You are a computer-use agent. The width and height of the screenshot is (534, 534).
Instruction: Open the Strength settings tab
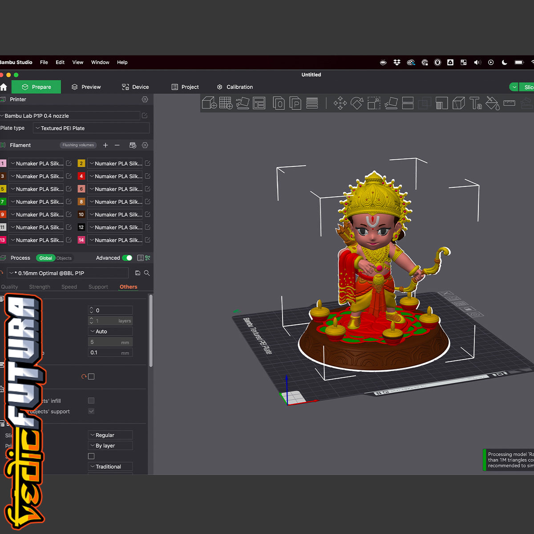(x=40, y=287)
